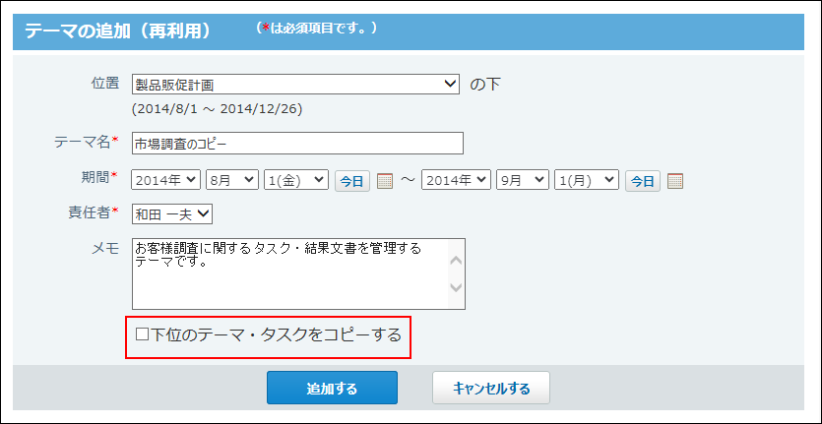The height and width of the screenshot is (424, 822).
Task: Open the start year dropdown 2014年
Action: (x=166, y=180)
